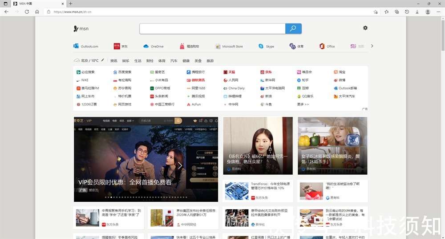Open the 百度搜索 link in the site grid
This screenshot has height=239, width=445.
(x=122, y=72)
